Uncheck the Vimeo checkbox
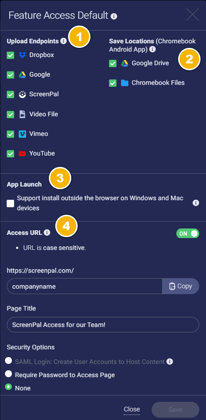 point(11,134)
